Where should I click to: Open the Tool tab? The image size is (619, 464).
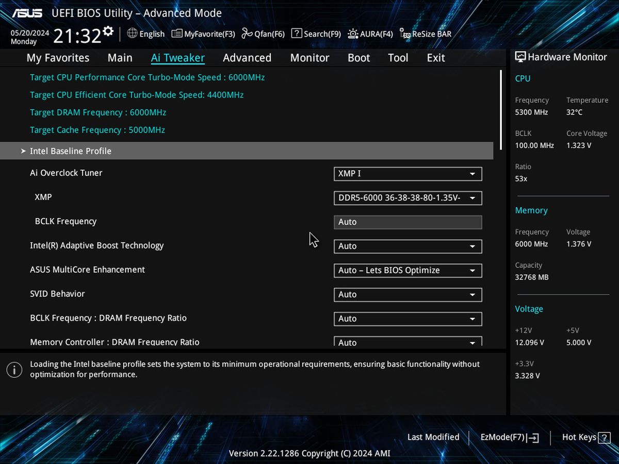(x=398, y=58)
